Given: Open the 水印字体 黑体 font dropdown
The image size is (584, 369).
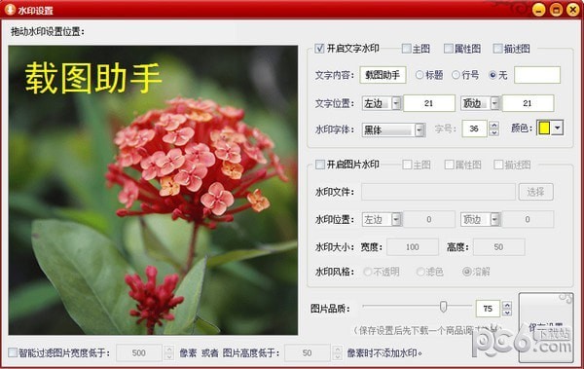Looking at the screenshot, I should point(420,129).
